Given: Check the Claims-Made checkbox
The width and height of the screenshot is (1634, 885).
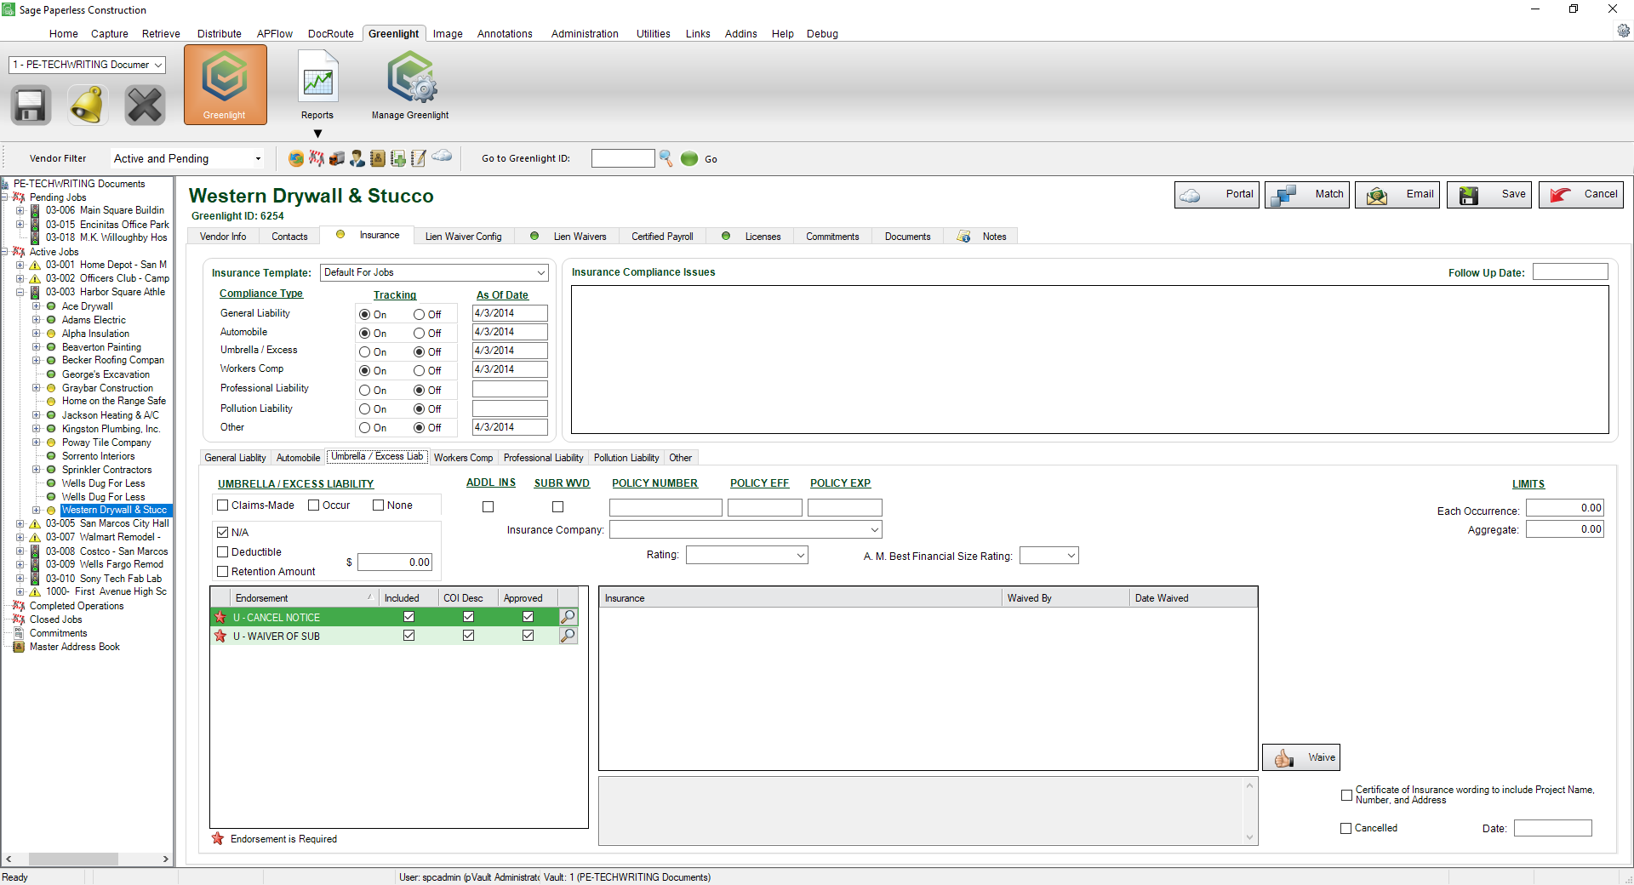Looking at the screenshot, I should tap(223, 505).
